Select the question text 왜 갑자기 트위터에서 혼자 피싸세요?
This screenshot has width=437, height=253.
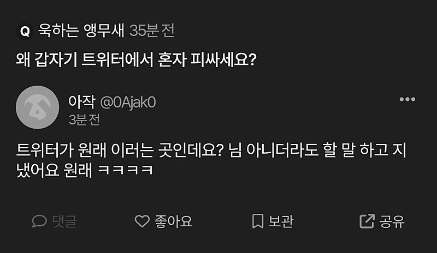coord(136,59)
